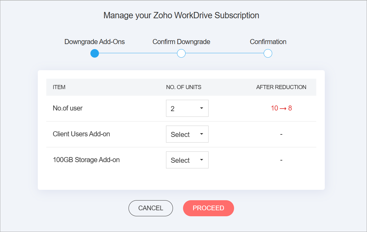This screenshot has height=232, width=367.
Task: Click the caret in Client Users Add-on dropdown
Action: coord(202,134)
